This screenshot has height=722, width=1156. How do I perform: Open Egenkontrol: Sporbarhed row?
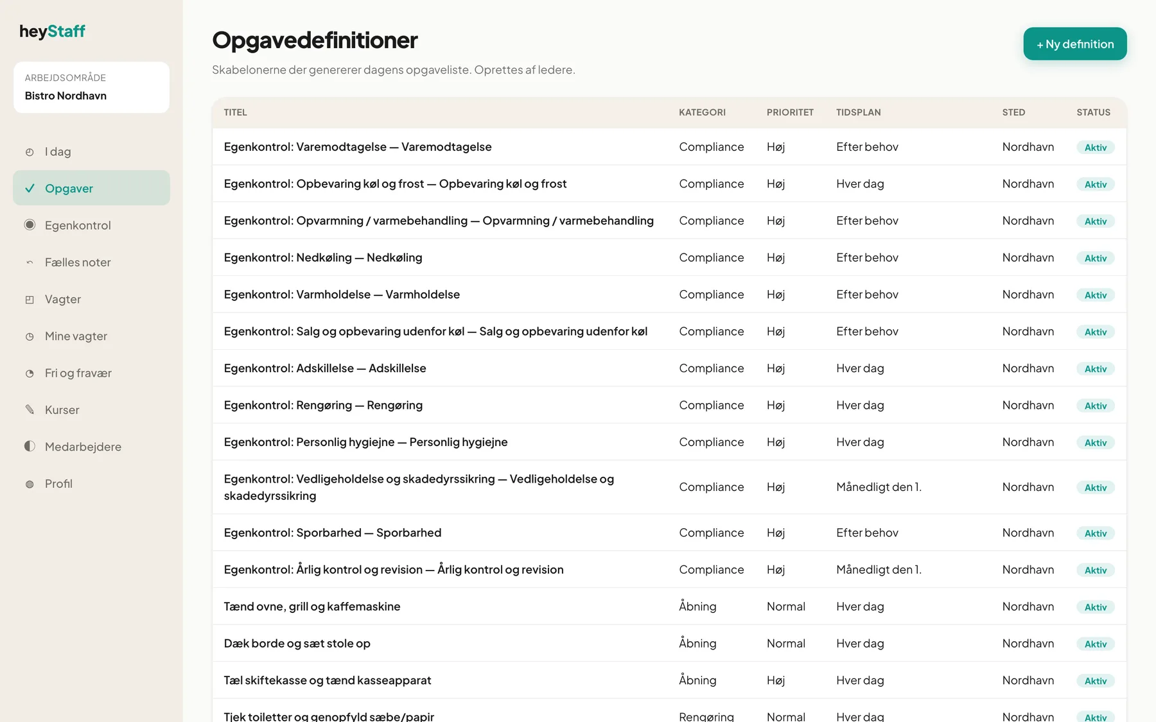669,533
